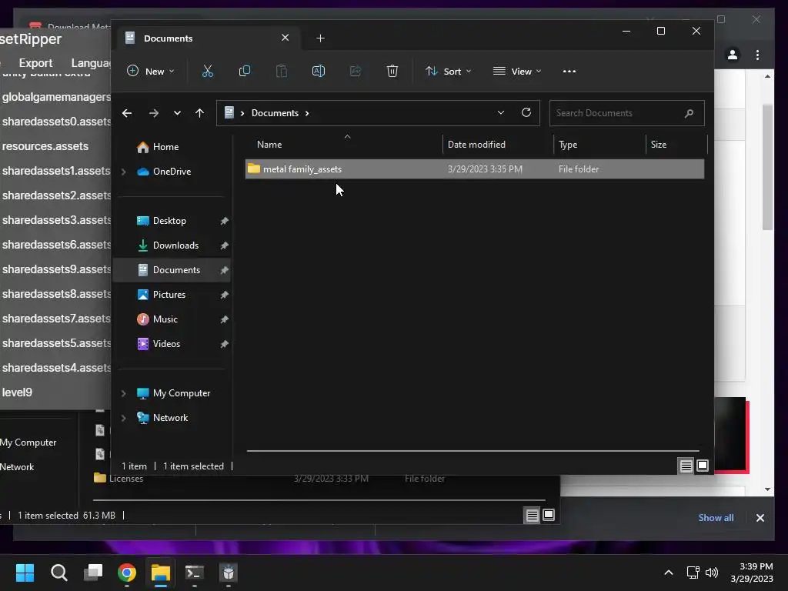The width and height of the screenshot is (788, 591).
Task: Click the volume speaker icon in tray
Action: 712,573
